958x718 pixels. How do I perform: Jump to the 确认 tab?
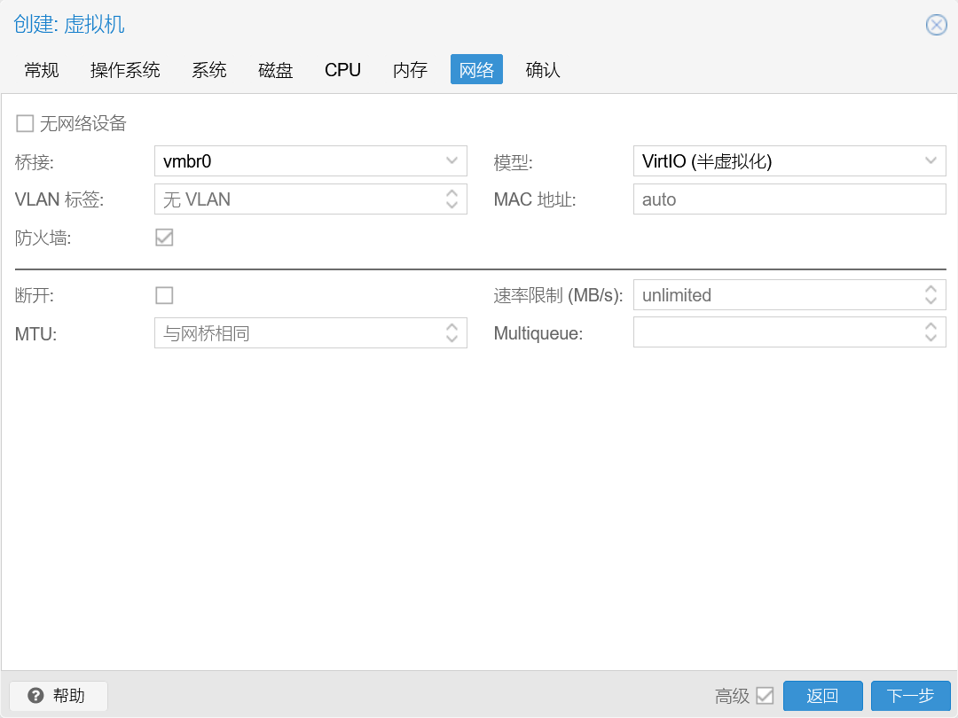543,70
